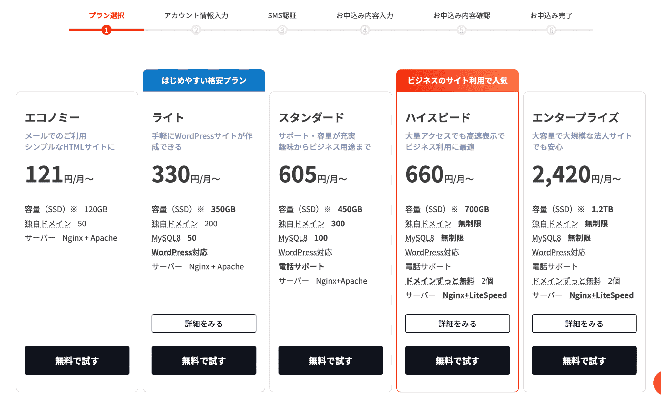Click 独自ドメイン link in エコノミー plan
Image resolution: width=661 pixels, height=400 pixels.
pyautogui.click(x=48, y=224)
